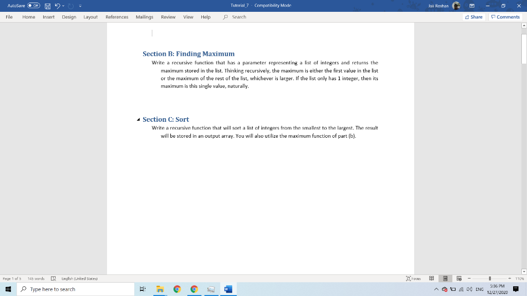Switch to Read Mode view
527x296 pixels.
433,278
